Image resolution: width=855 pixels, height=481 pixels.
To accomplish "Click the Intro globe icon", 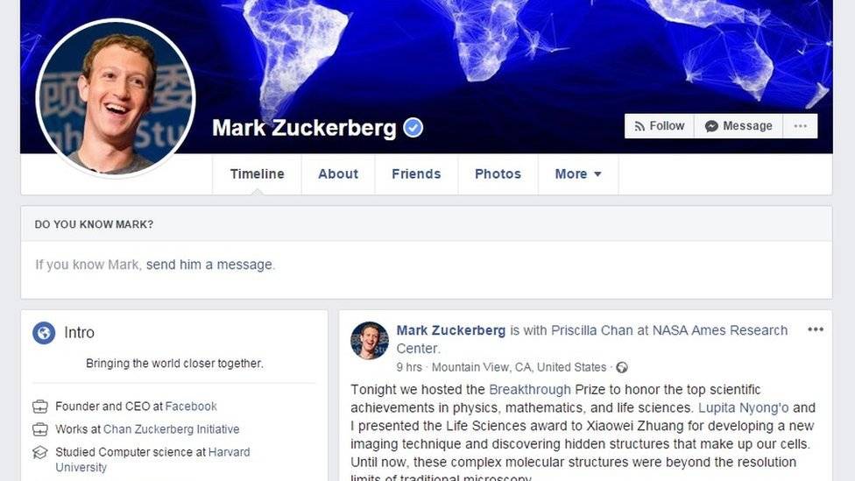I will pyautogui.click(x=44, y=332).
